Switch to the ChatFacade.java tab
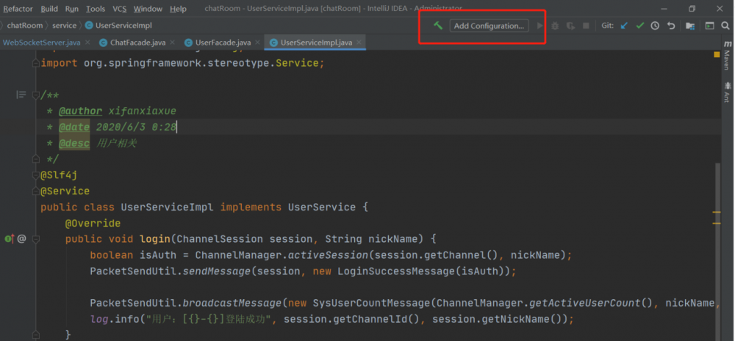Screen dimensions: 735x341 click(x=137, y=43)
